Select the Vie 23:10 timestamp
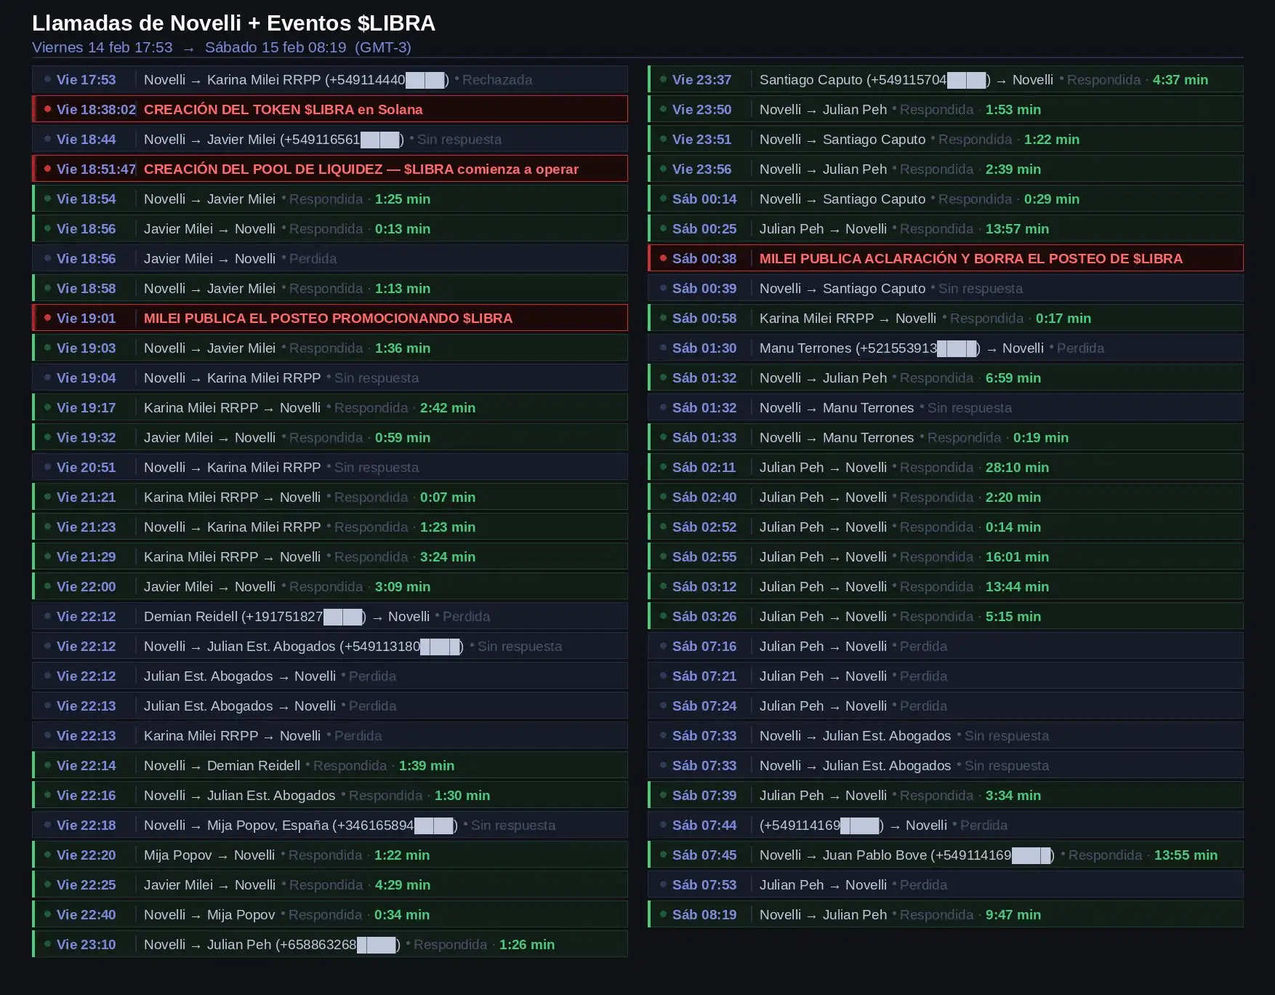Viewport: 1275px width, 995px height. coord(86,944)
